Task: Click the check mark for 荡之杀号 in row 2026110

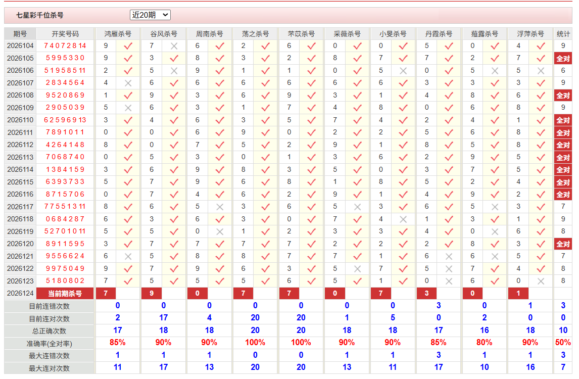Action: 265,120
